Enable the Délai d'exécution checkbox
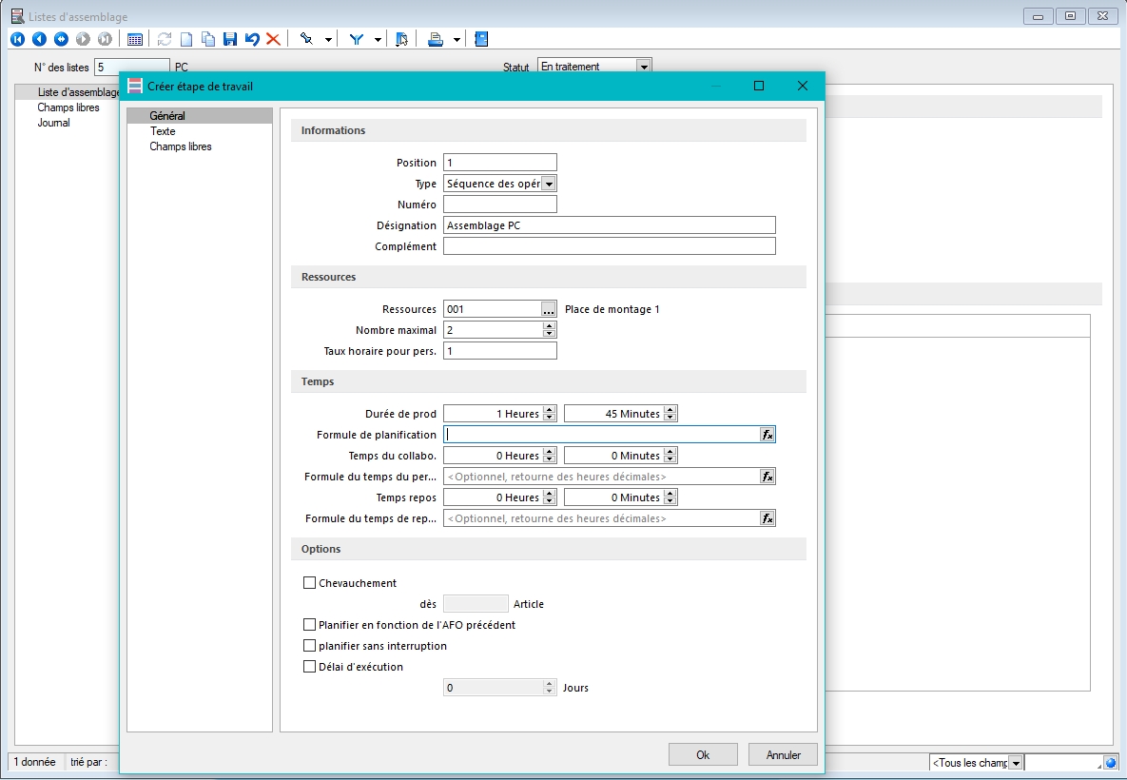The height and width of the screenshot is (780, 1127). click(x=310, y=666)
